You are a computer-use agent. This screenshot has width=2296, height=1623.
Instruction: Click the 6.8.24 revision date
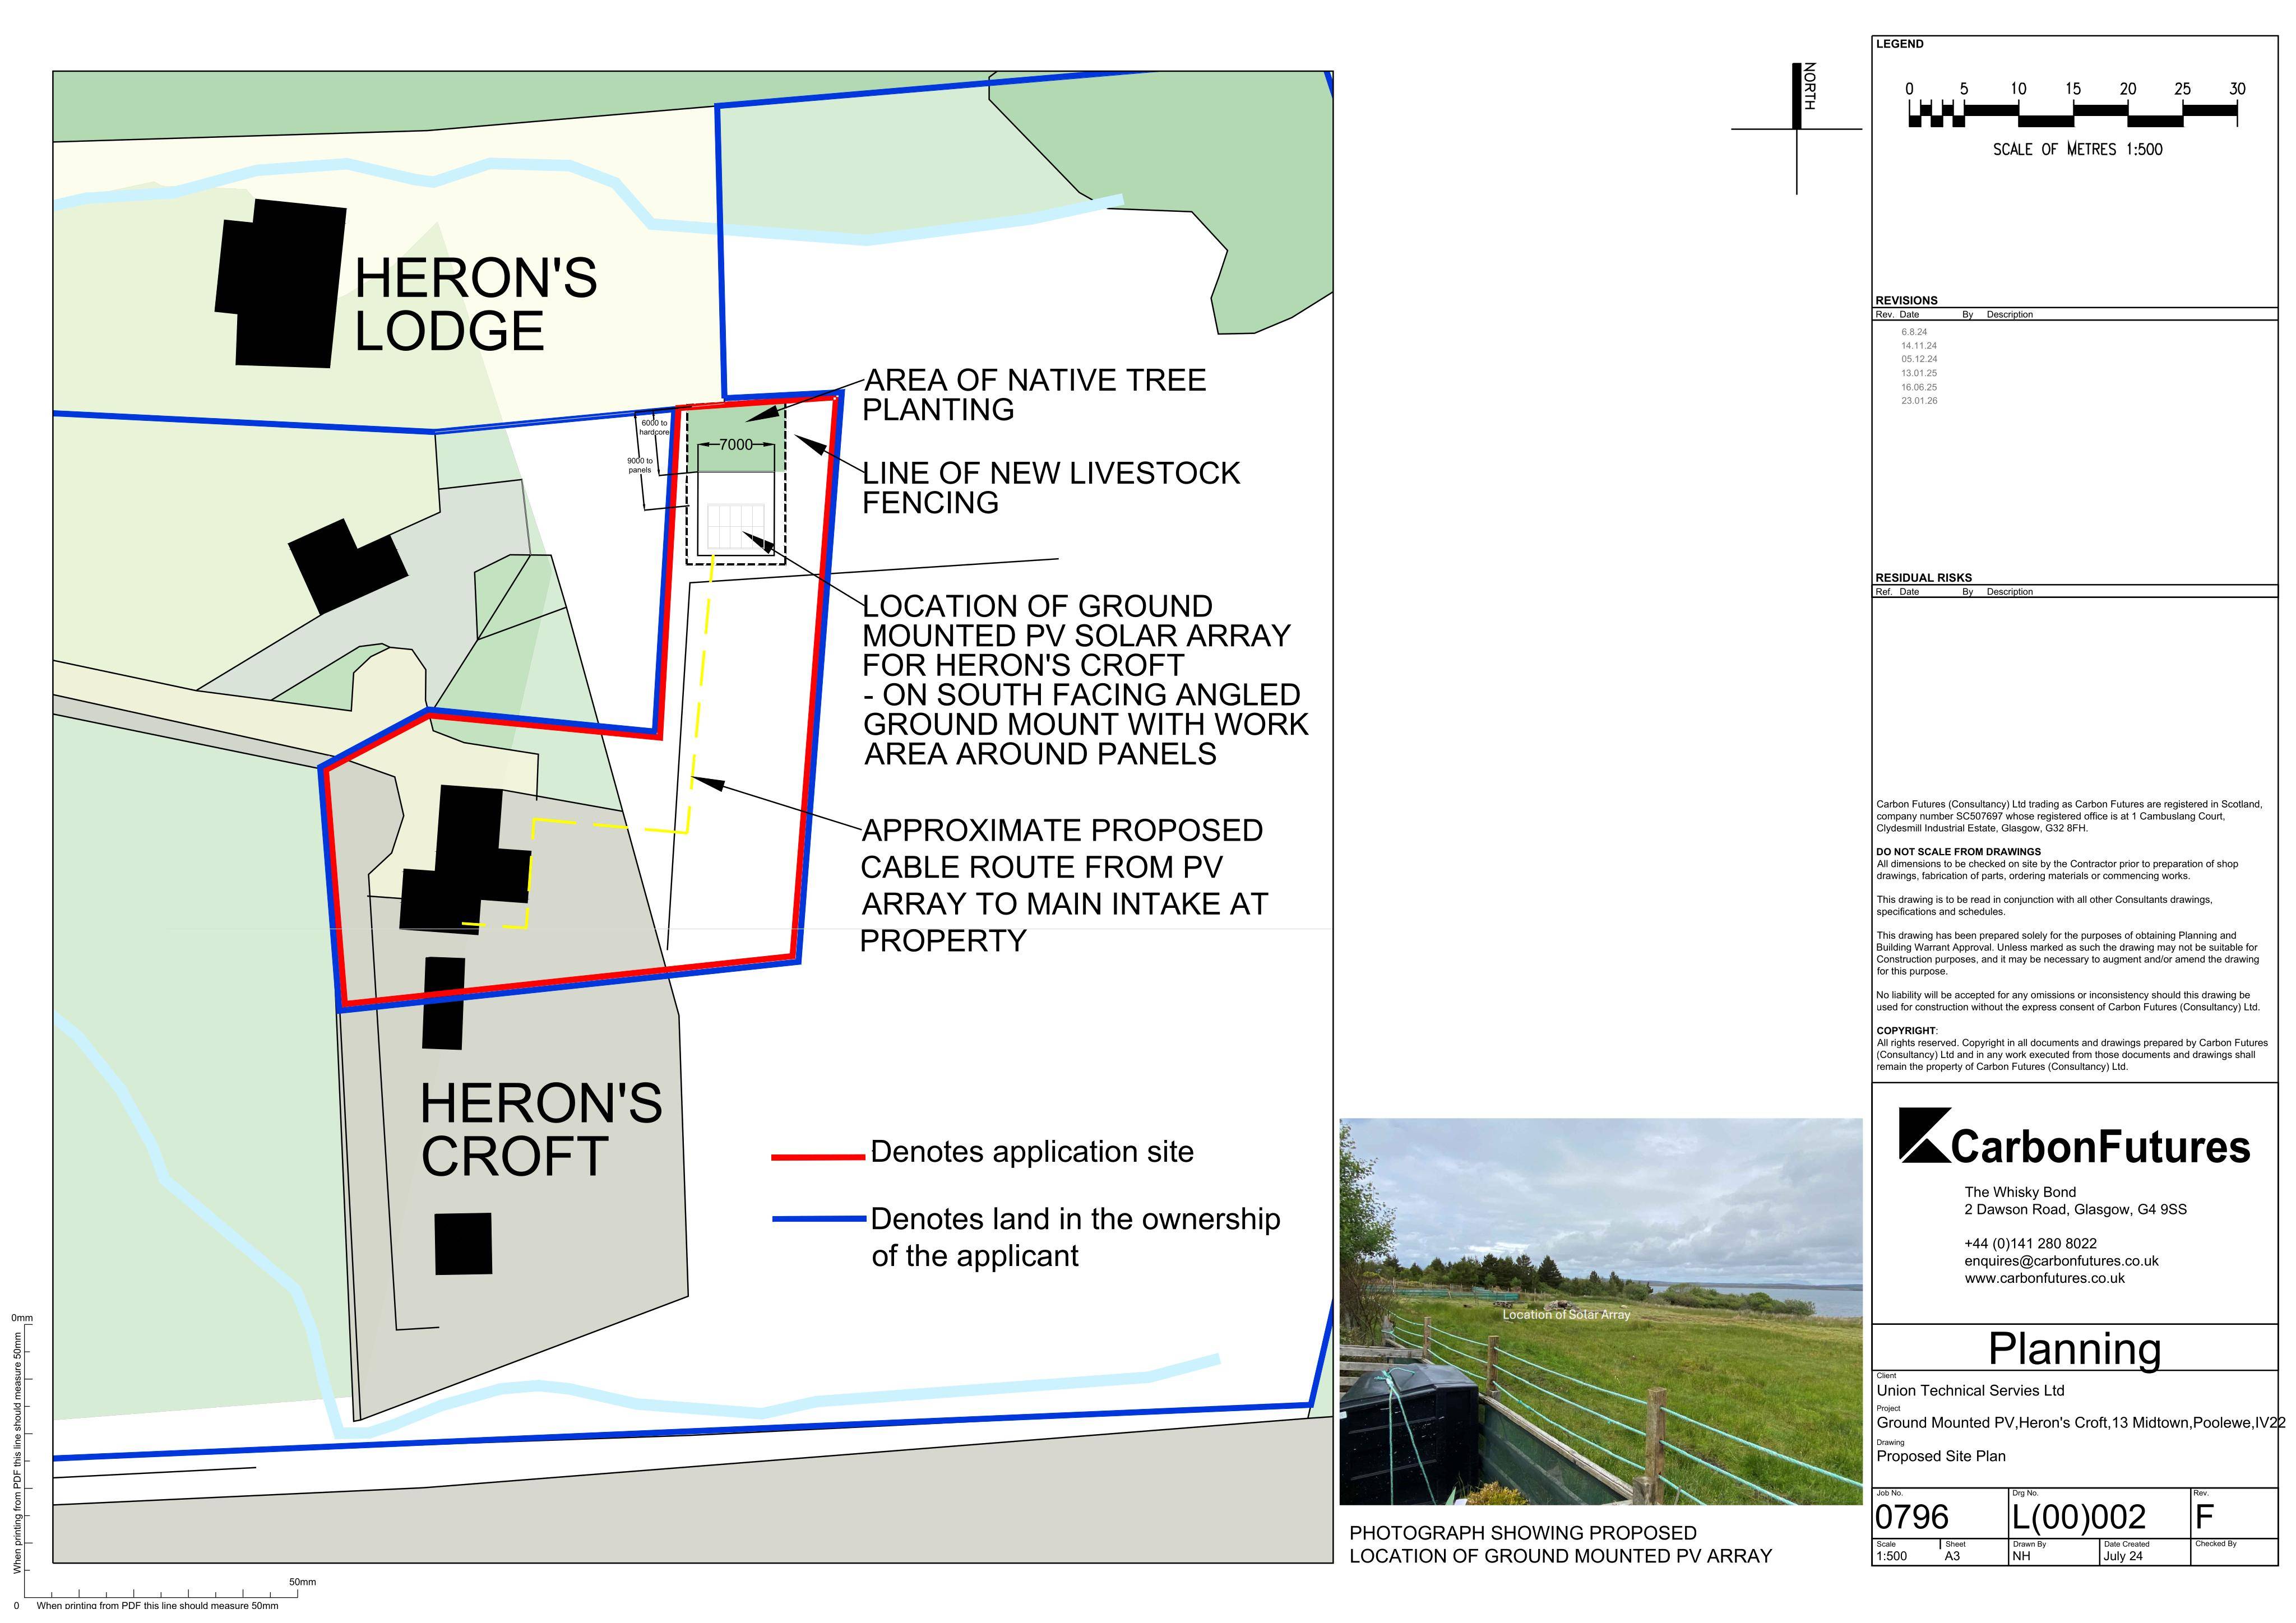coord(1914,332)
